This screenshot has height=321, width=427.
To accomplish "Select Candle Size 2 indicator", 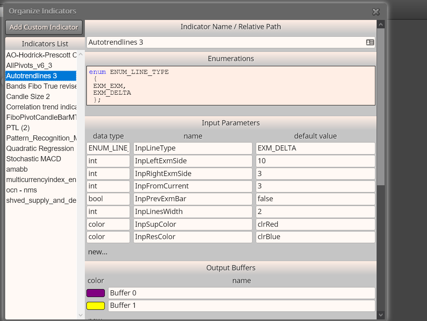I will [x=41, y=96].
